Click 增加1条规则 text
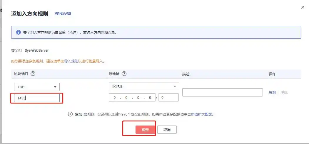This screenshot has width=309, height=144. pos(85,114)
